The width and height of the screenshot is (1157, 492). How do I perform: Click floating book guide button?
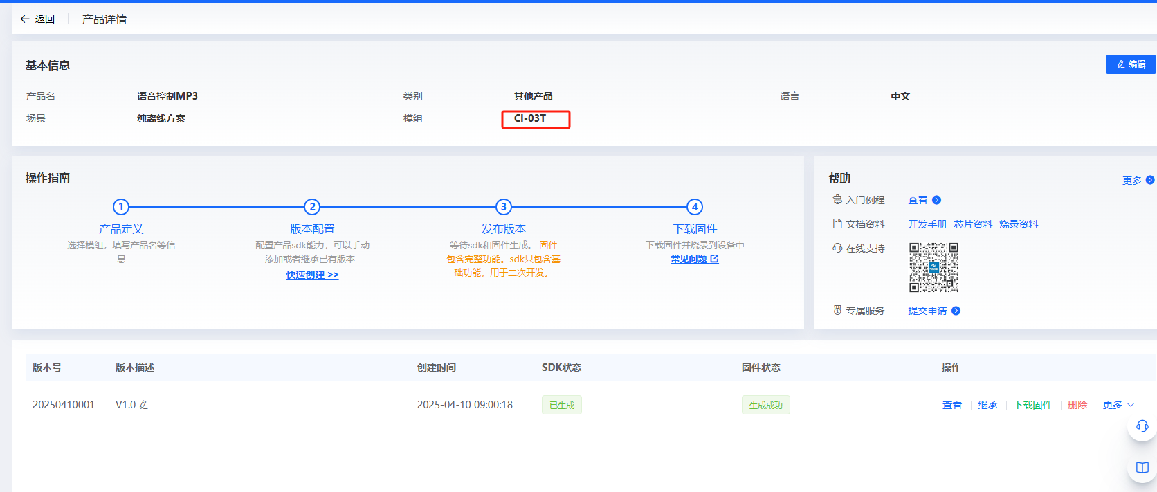1142,468
